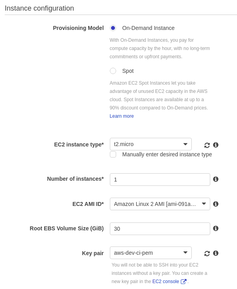The height and width of the screenshot is (289, 237).
Task: Refresh the Key pair list
Action: (207, 254)
